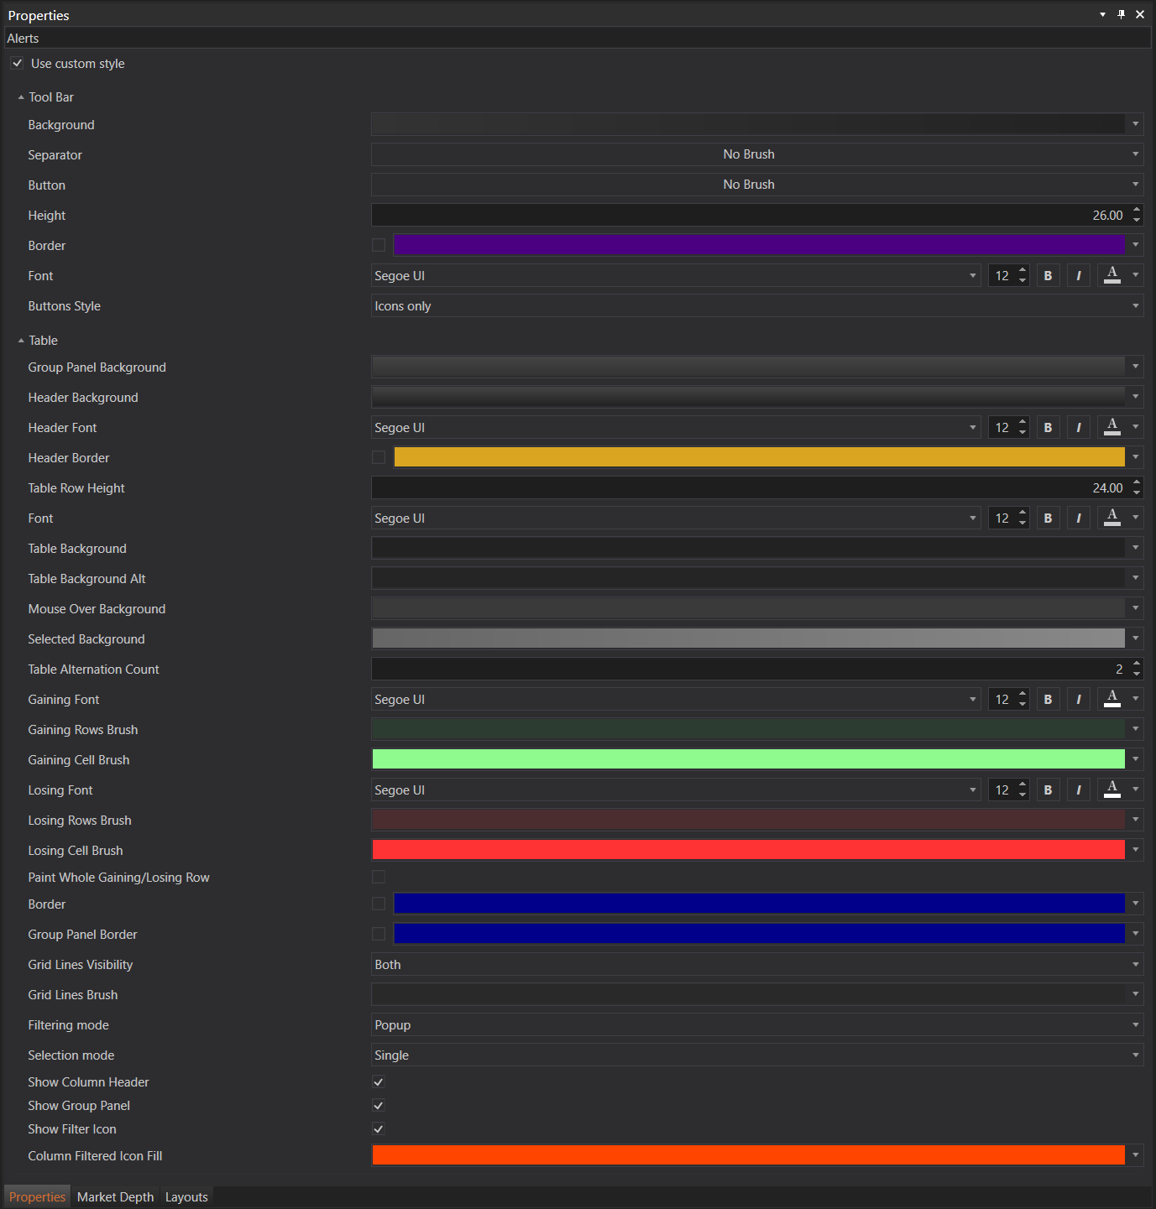Screen dimensions: 1156x1209
Task: Toggle italic for Header Font
Action: click(1078, 428)
